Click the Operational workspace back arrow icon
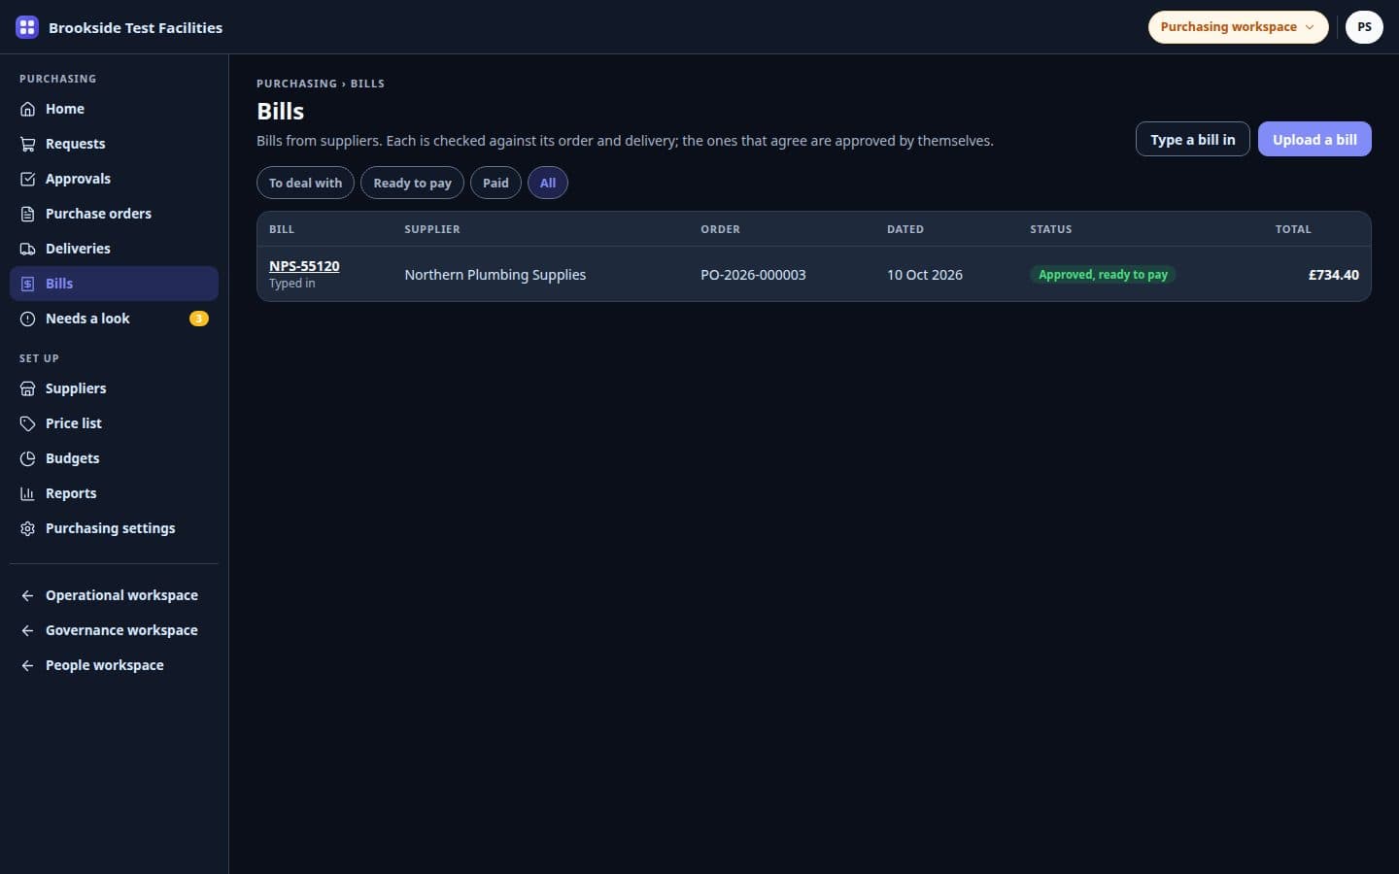The height and width of the screenshot is (874, 1399). (27, 595)
